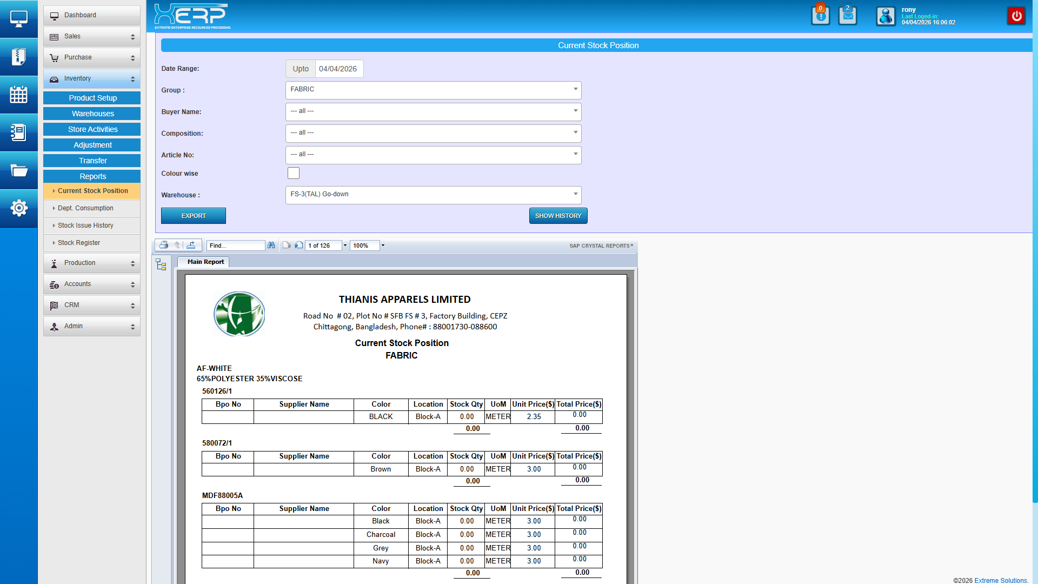Toggle the group tree panel icon
Image resolution: width=1038 pixels, height=584 pixels.
161,264
